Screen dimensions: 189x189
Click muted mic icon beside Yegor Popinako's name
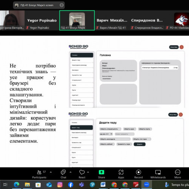tap(27, 28)
